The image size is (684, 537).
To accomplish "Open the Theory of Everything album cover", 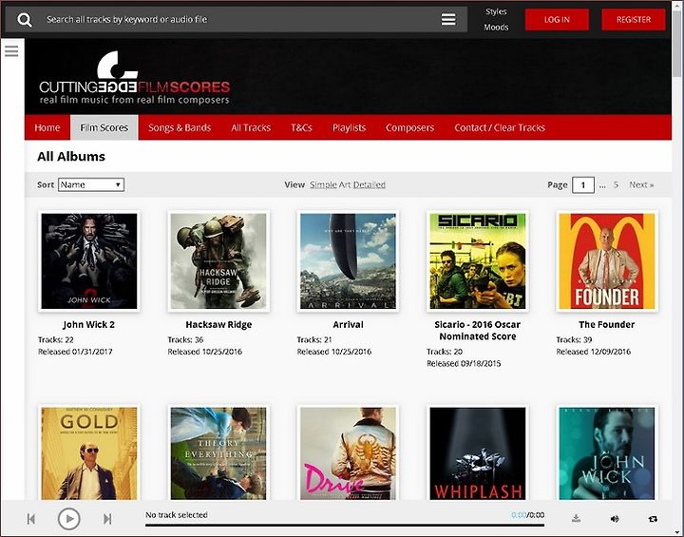I will (x=218, y=452).
